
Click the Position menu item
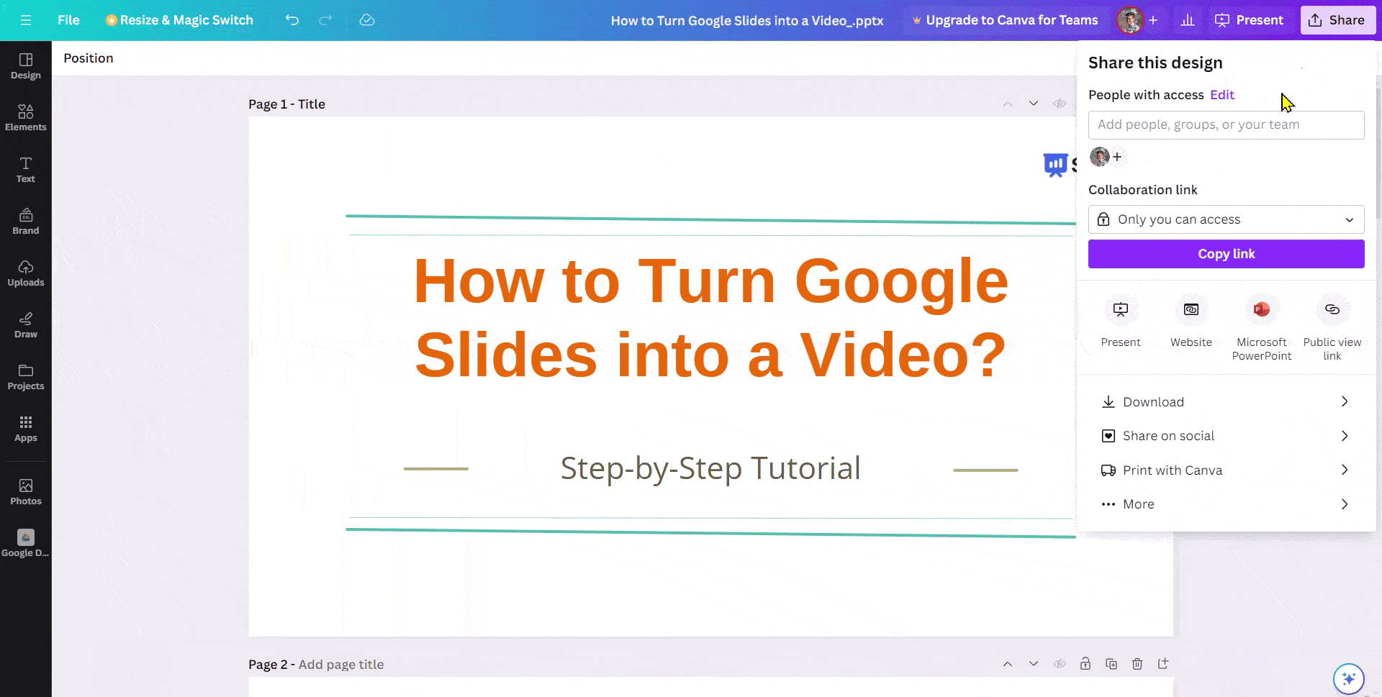(x=89, y=58)
